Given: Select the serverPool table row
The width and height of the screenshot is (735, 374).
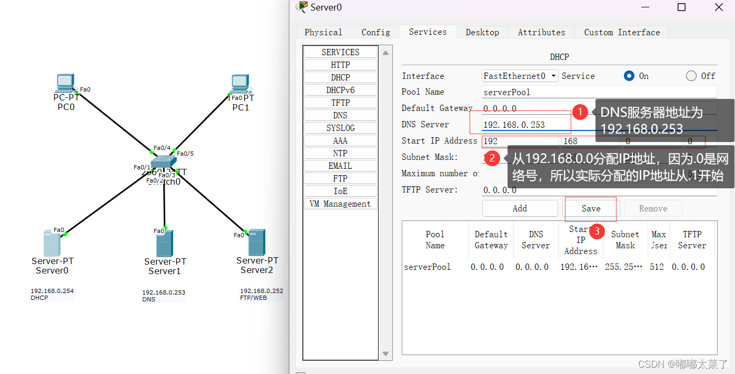Looking at the screenshot, I should click(x=559, y=267).
